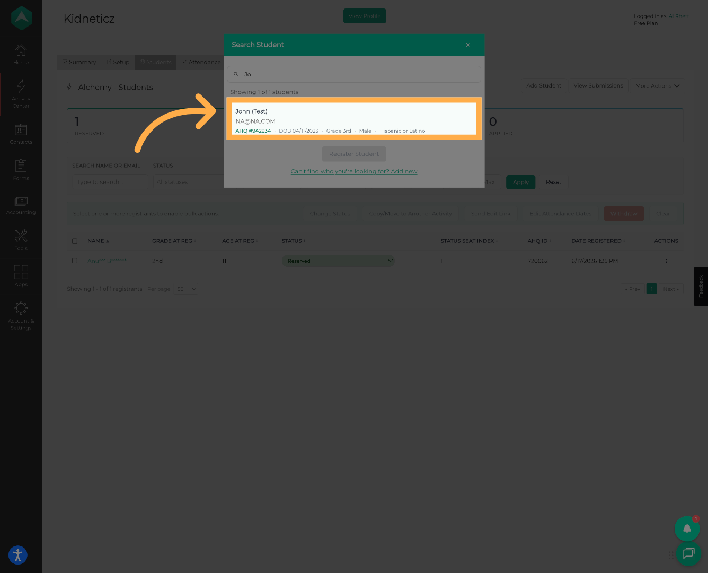Go to the previous page with Prev
This screenshot has width=708, height=573.
[x=633, y=289]
